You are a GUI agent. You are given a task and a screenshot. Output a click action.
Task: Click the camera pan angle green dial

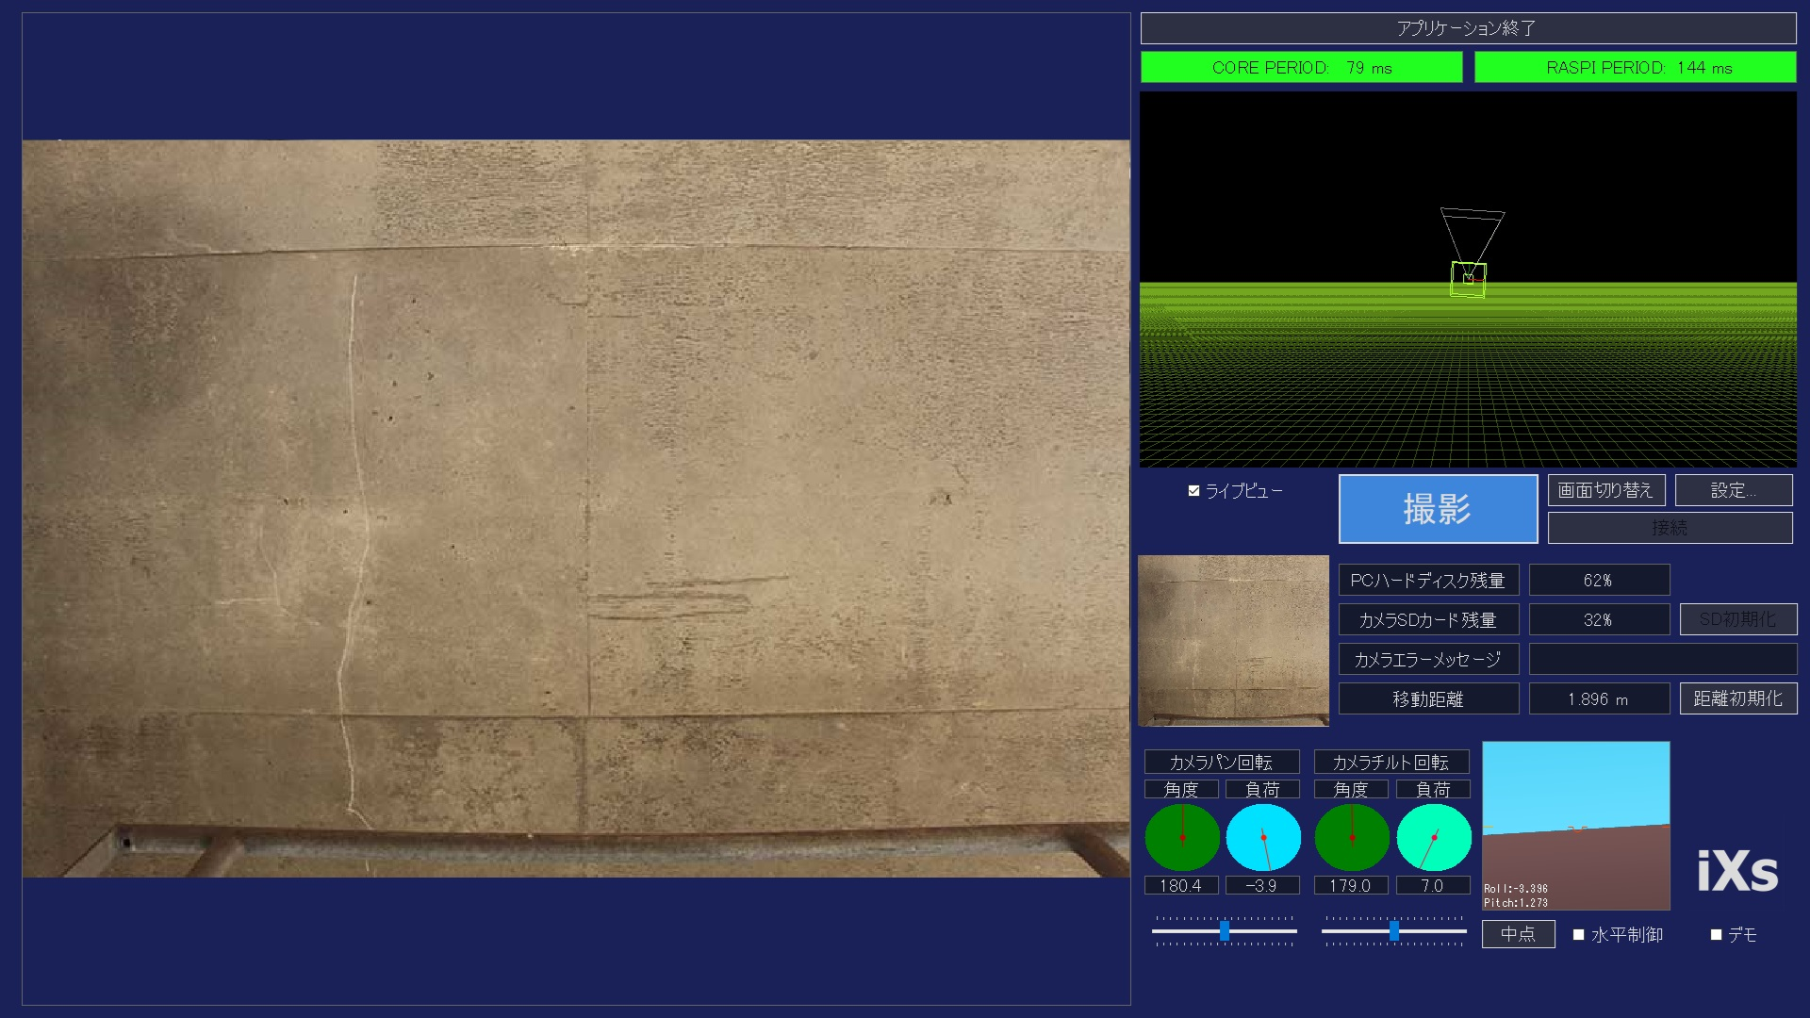[1182, 837]
